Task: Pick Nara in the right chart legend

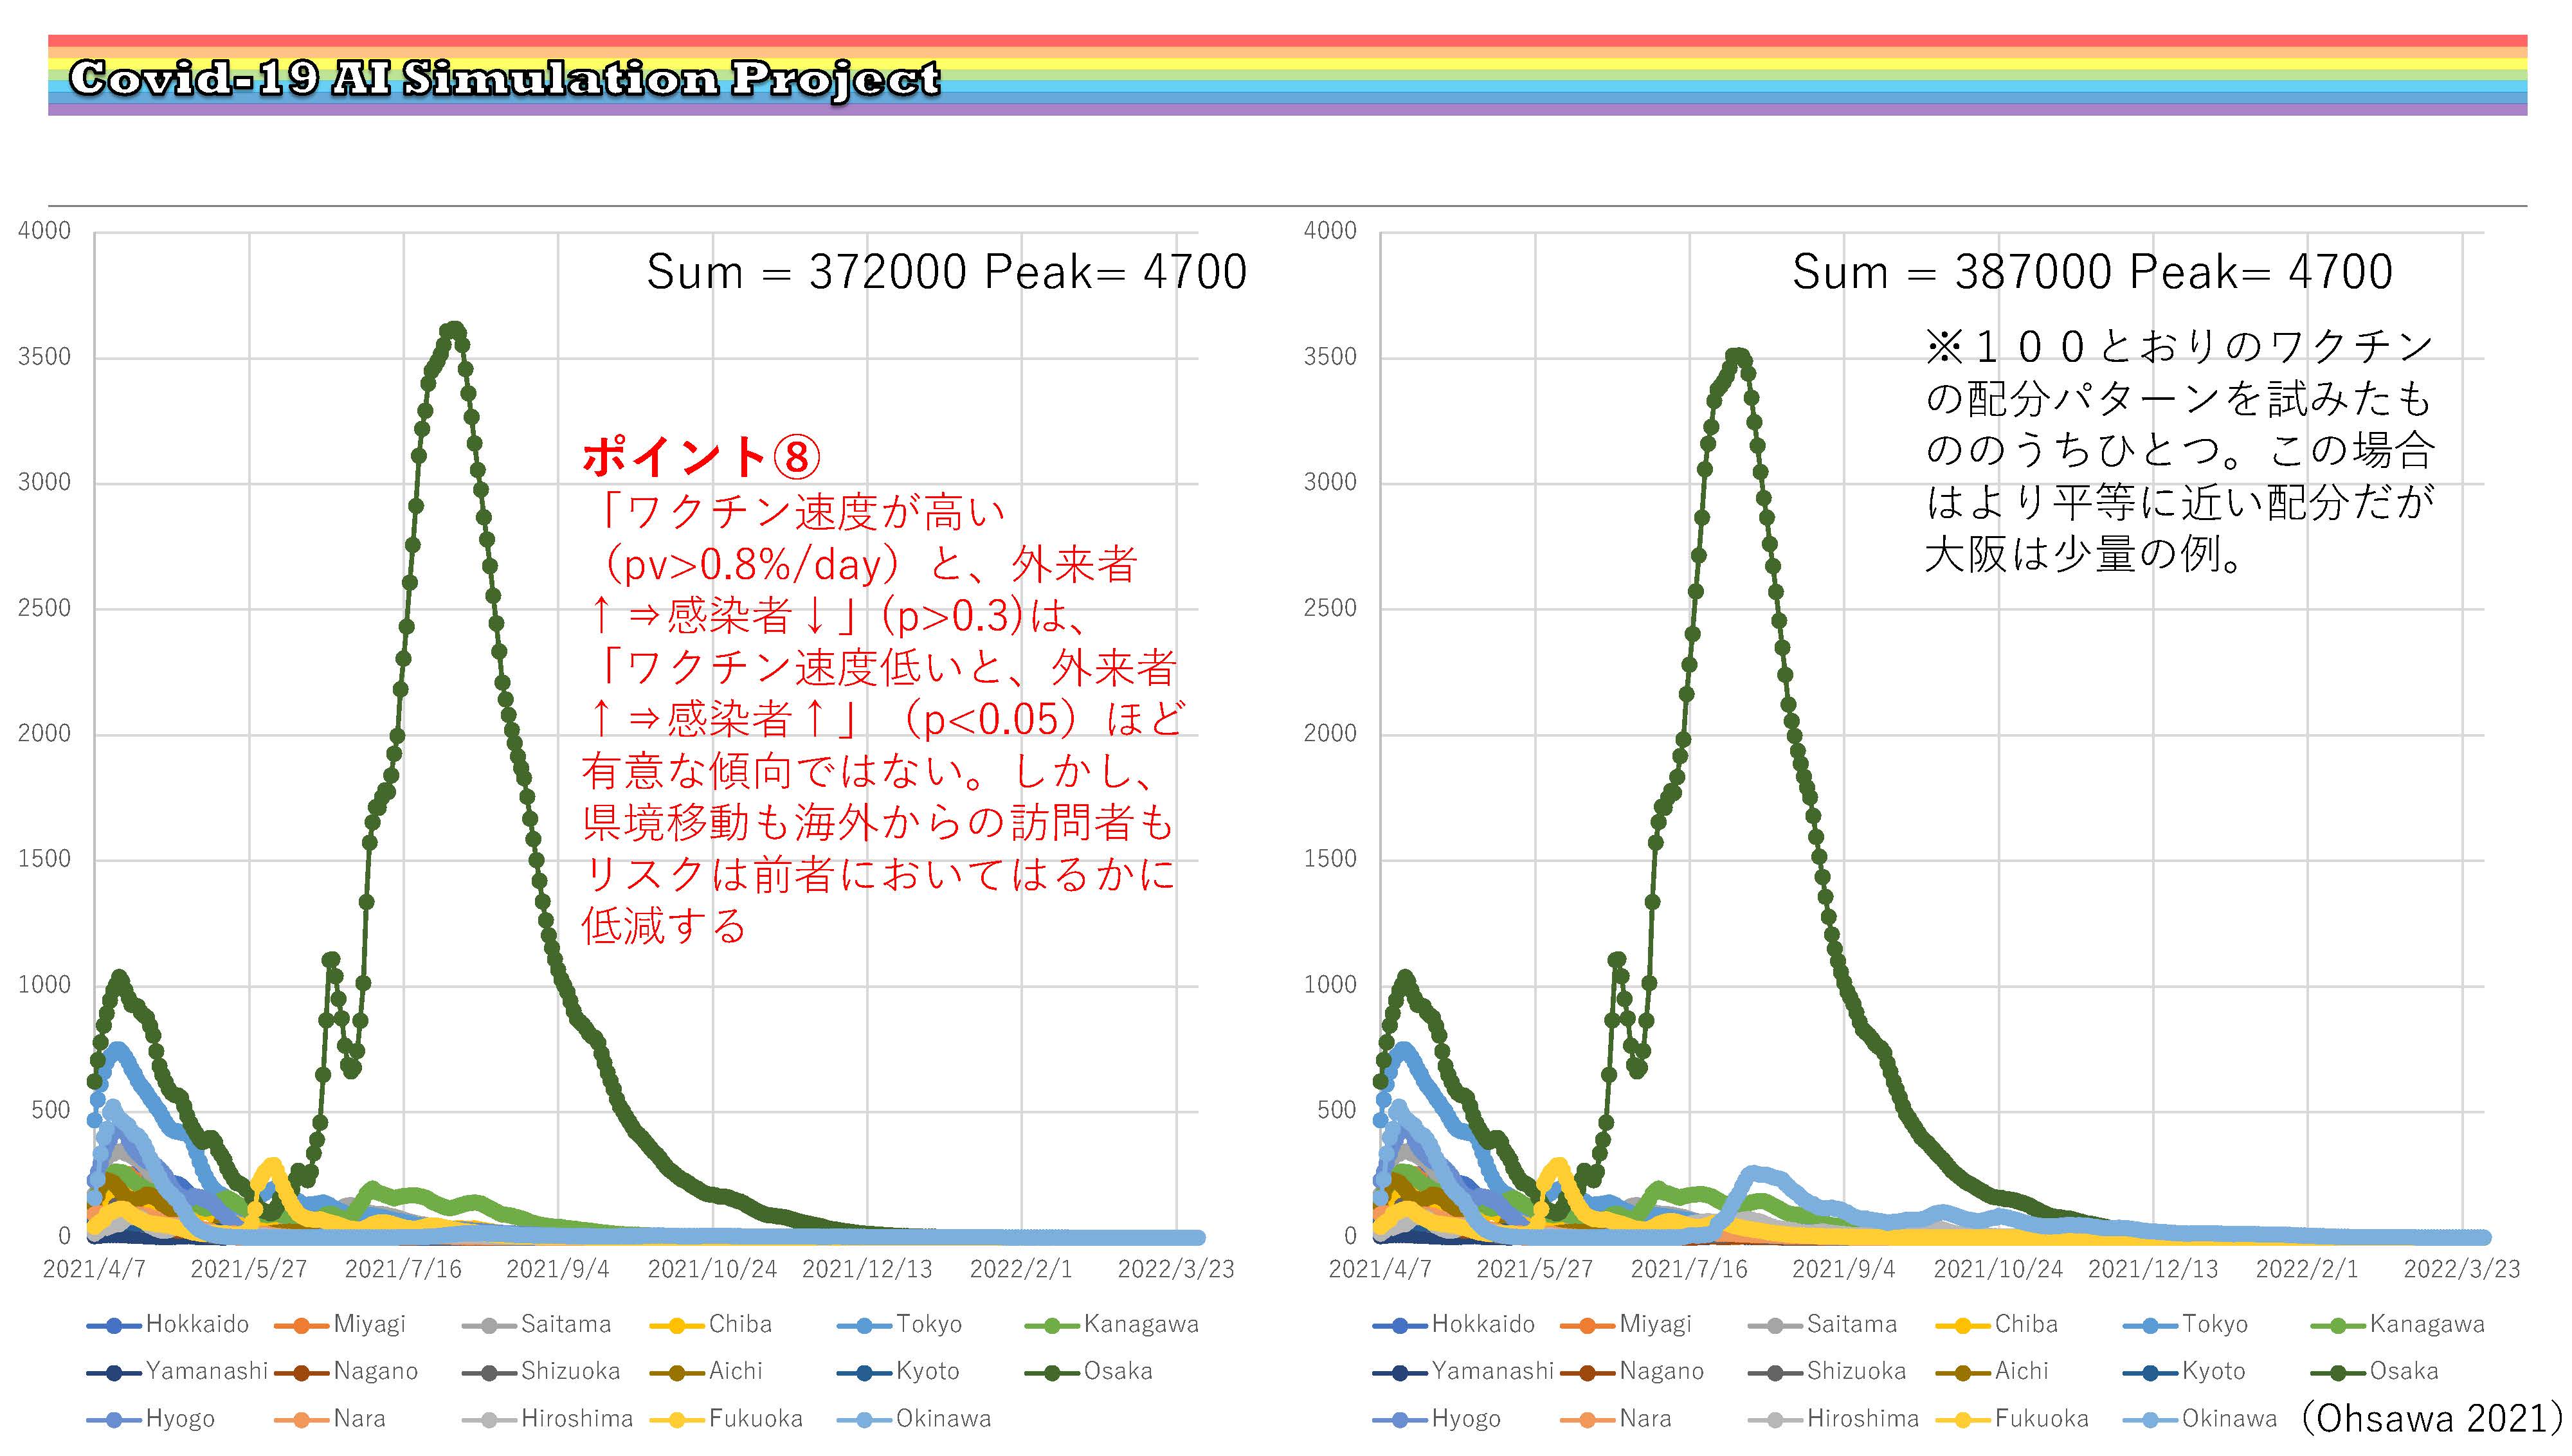Action: tap(1616, 1419)
